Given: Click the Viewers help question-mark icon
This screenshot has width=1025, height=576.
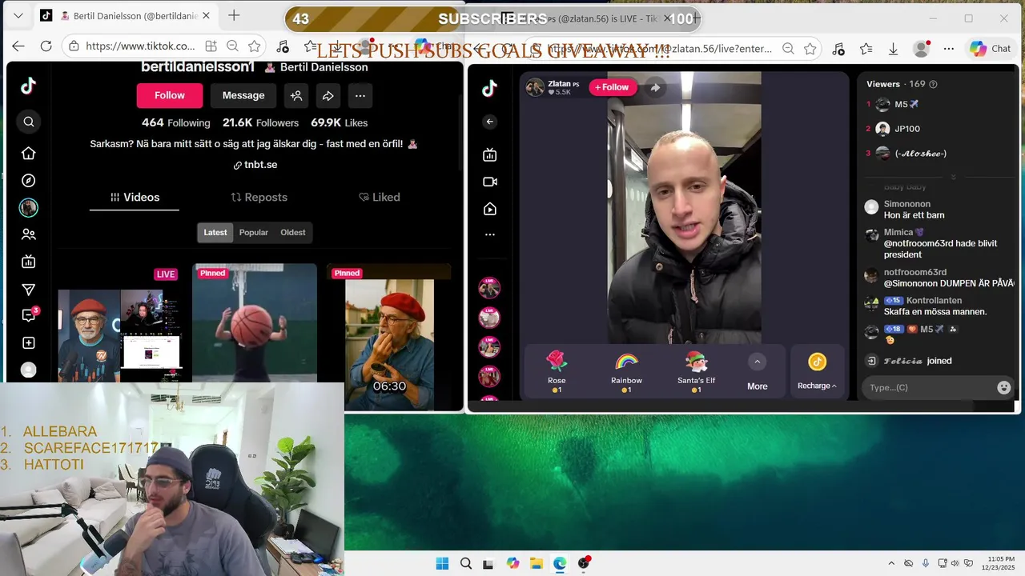Looking at the screenshot, I should coord(933,84).
